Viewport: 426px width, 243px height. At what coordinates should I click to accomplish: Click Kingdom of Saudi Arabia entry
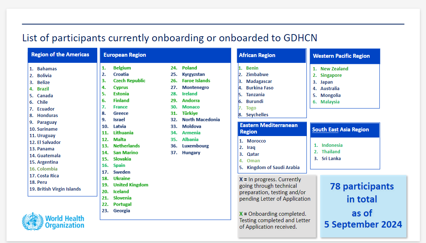click(273, 167)
